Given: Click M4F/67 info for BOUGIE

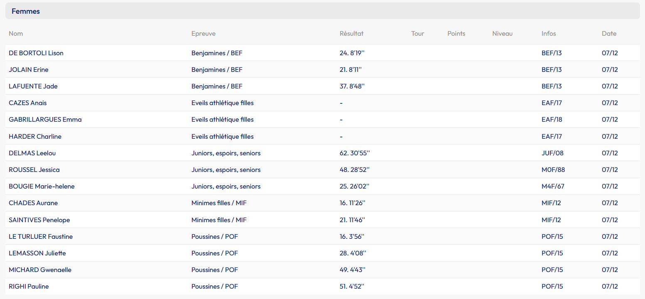Looking at the screenshot, I should [553, 186].
